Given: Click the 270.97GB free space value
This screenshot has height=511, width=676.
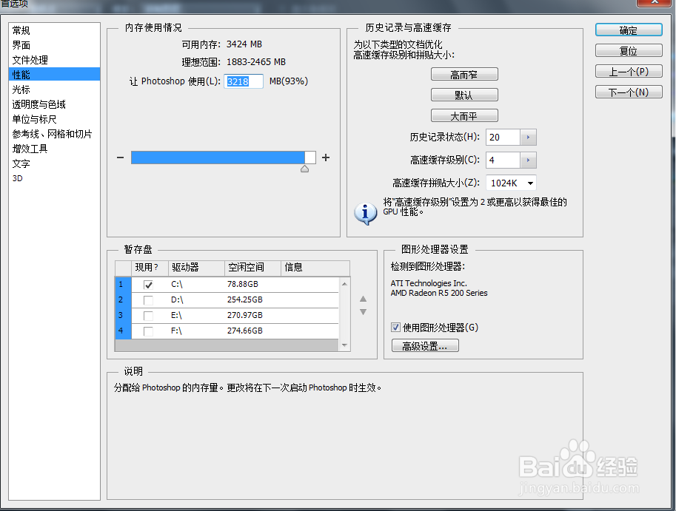Looking at the screenshot, I should click(245, 315).
